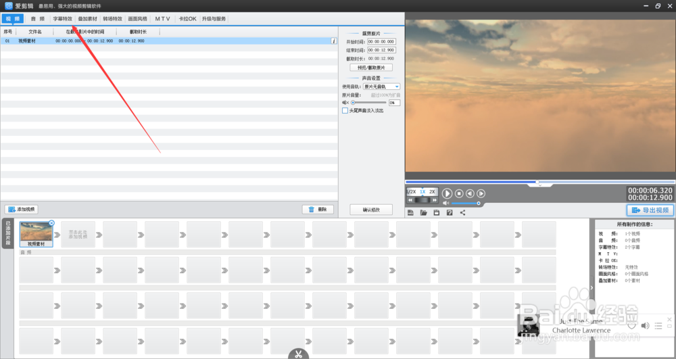The width and height of the screenshot is (676, 359).
Task: Step to next frame in preview
Action: point(481,194)
